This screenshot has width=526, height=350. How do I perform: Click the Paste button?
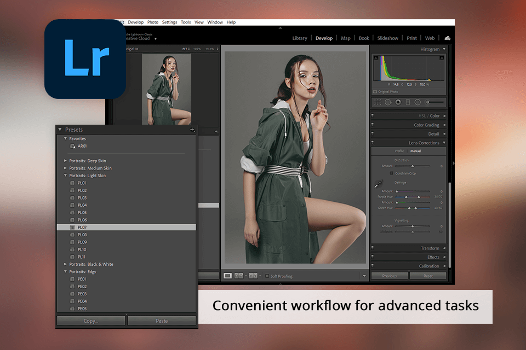click(x=162, y=321)
